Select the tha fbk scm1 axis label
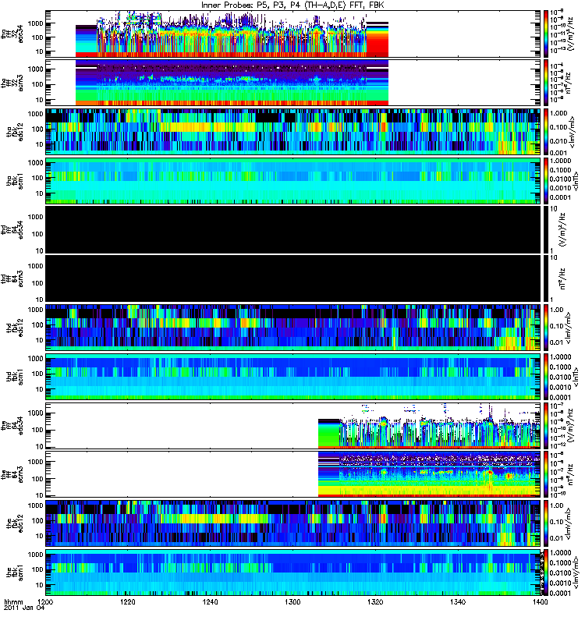This screenshot has height=624, width=585. 15,181
